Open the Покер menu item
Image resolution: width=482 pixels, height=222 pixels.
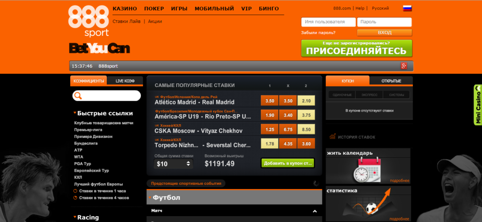[154, 8]
